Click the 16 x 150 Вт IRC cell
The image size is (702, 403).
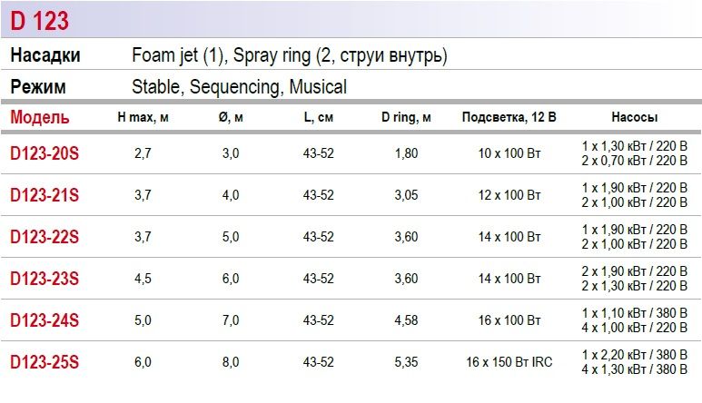tap(509, 362)
